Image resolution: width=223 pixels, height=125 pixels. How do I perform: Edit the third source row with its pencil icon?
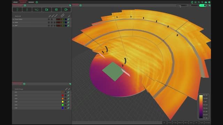coord(69,26)
